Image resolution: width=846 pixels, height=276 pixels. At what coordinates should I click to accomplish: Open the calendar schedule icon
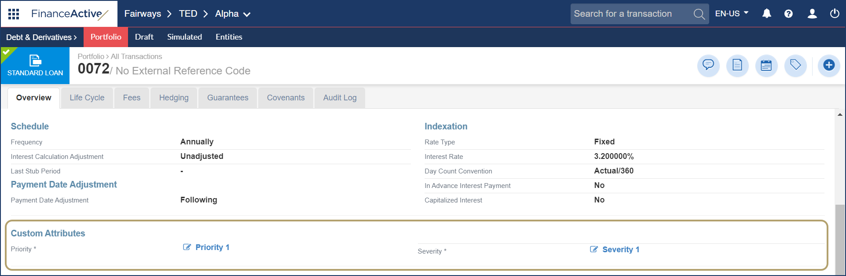point(766,66)
